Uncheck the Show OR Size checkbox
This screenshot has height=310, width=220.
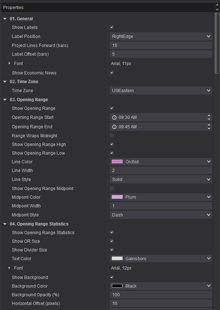pyautogui.click(x=112, y=241)
